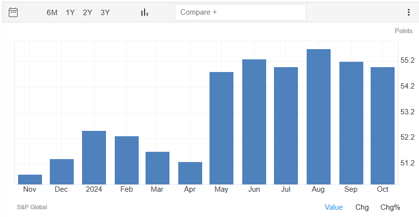Click the Mar bar in chart
This screenshot has height=217, width=419.
157,168
